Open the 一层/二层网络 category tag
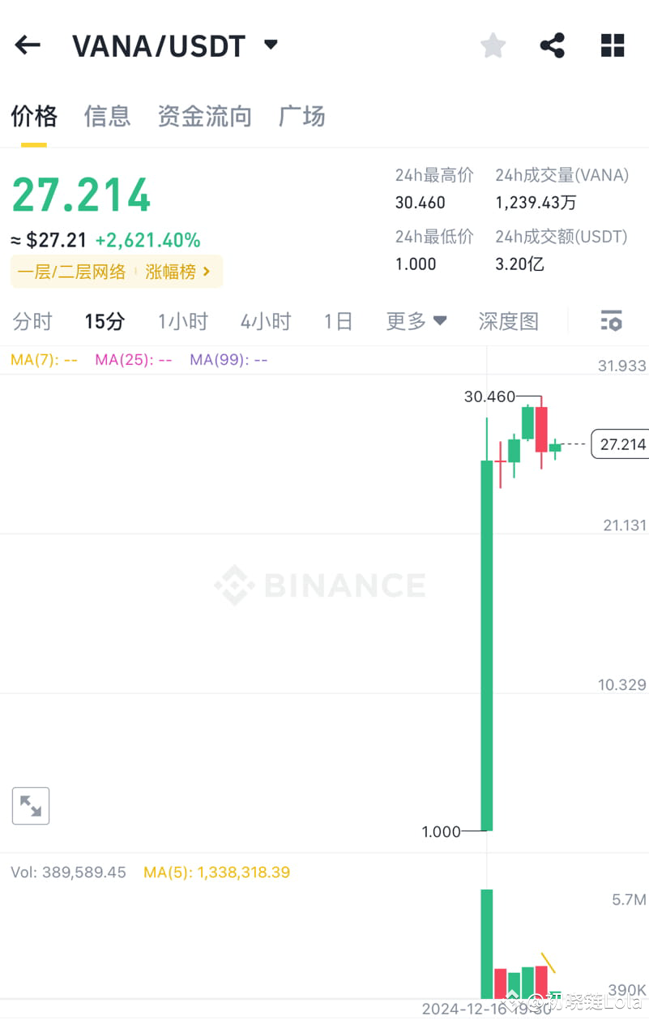Viewport: 649px width, 1020px height. pos(71,272)
